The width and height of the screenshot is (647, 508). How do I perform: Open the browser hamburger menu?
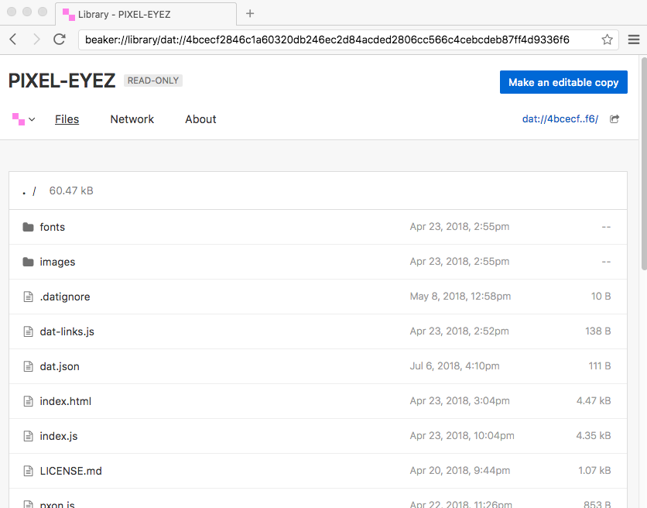(634, 39)
